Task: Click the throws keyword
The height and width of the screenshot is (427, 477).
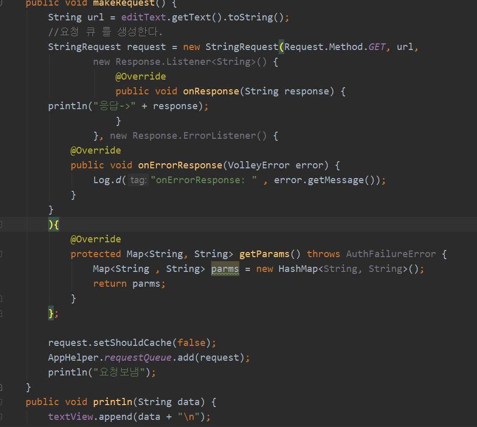Action: (x=323, y=254)
